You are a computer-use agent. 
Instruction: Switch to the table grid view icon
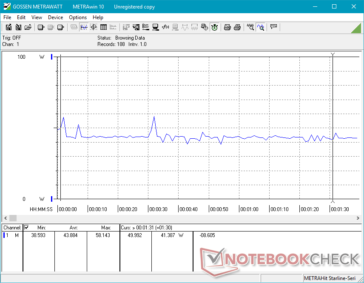[103, 27]
